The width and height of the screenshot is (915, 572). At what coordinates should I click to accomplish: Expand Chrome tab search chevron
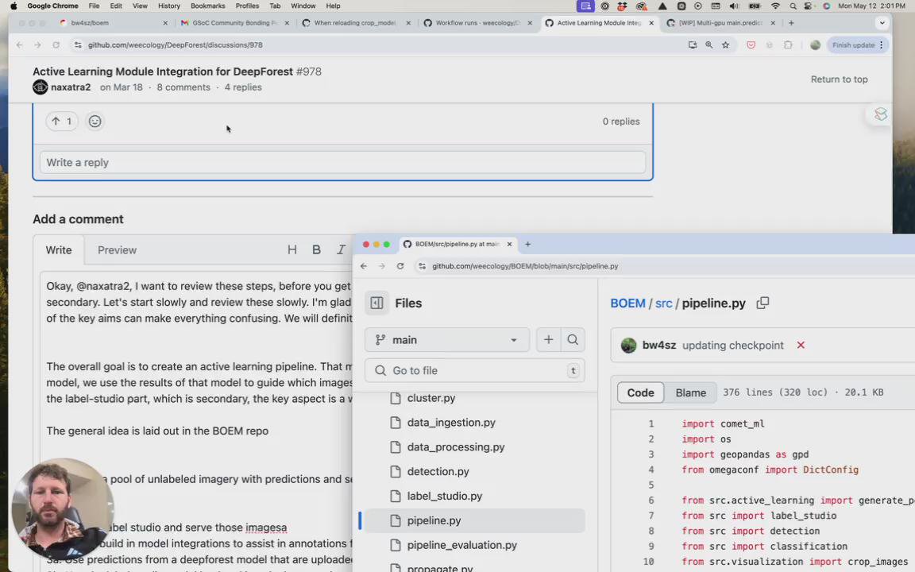click(882, 23)
